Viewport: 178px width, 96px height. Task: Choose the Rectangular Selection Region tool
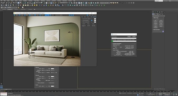pos(23,3)
